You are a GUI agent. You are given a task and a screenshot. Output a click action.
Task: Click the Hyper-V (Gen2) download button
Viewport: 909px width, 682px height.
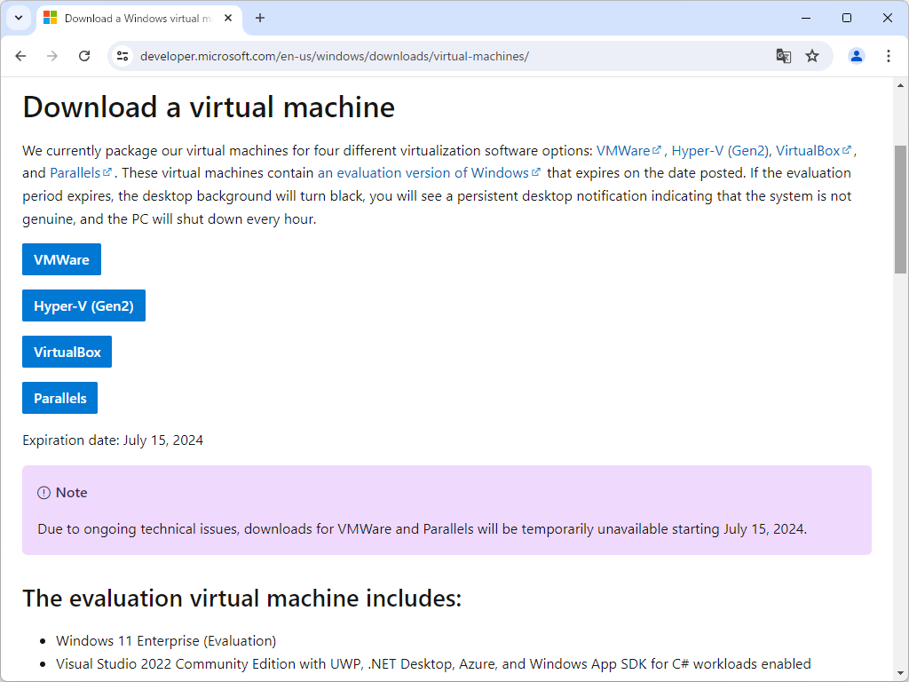pos(83,305)
